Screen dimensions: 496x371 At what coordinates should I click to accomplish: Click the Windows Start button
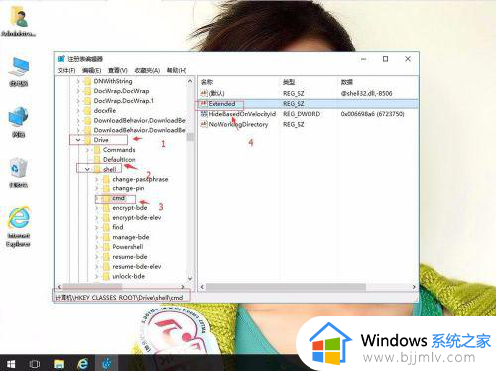point(11,364)
